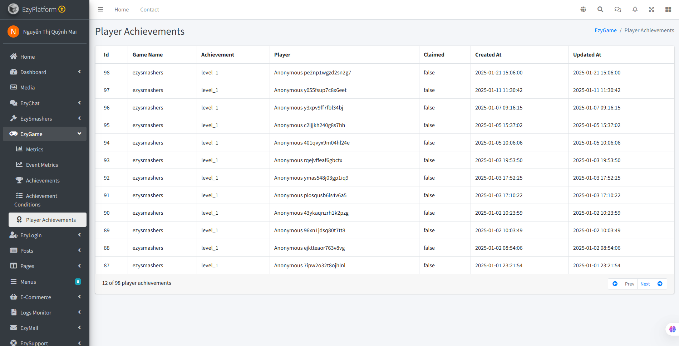Click the previous page arrow icon

tap(615, 284)
